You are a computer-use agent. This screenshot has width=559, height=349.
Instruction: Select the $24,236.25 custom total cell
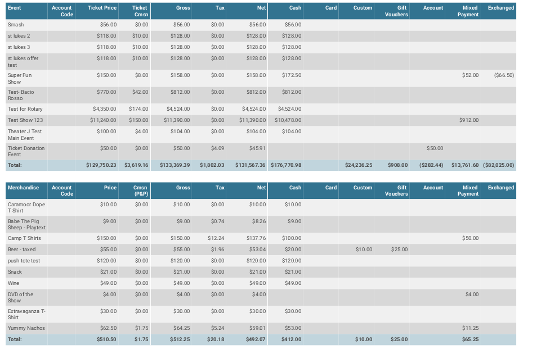point(358,165)
